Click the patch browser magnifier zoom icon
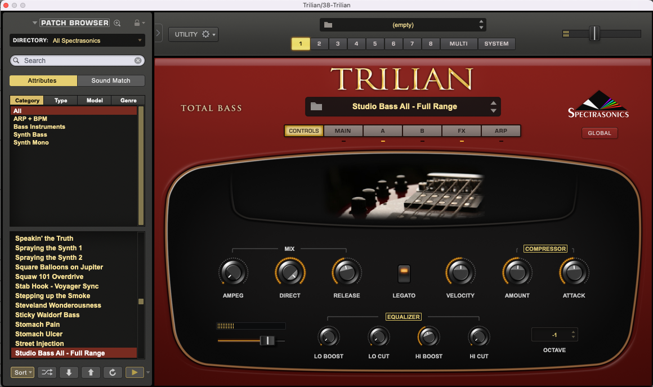The image size is (653, 387). 118,23
